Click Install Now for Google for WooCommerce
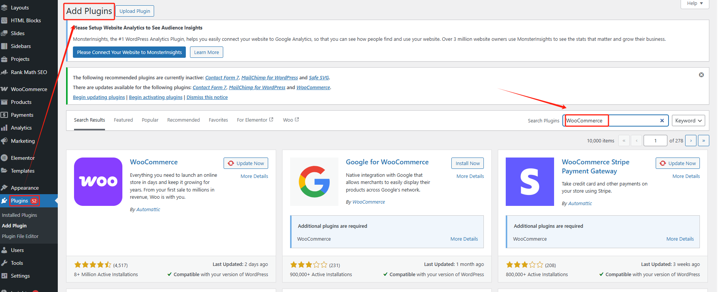This screenshot has width=718, height=292. point(467,163)
